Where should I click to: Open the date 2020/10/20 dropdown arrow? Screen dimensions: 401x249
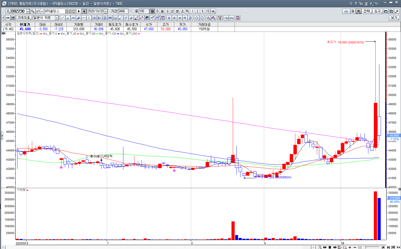point(106,11)
